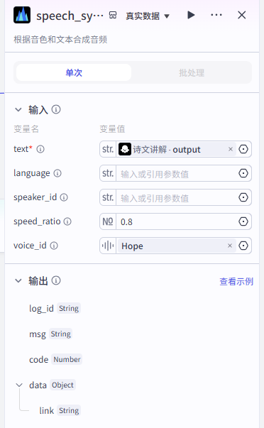Open reference picker for speed_ratio field
This screenshot has height=428, width=264.
pyautogui.click(x=243, y=221)
